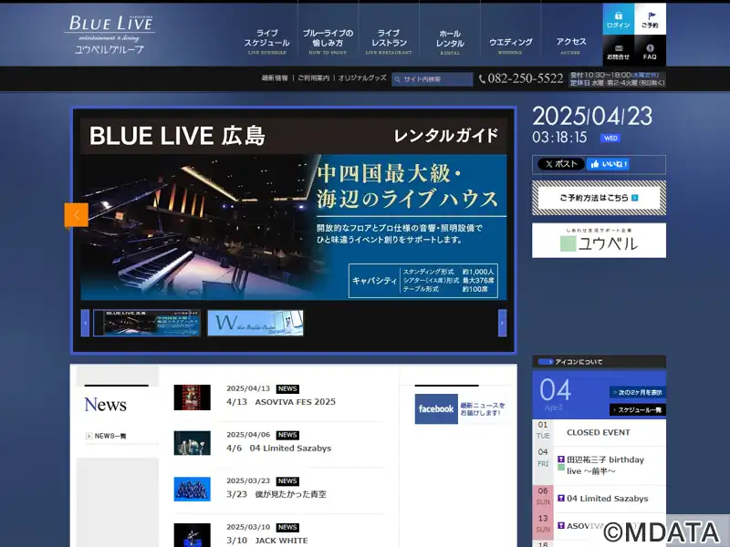Select BLUE LIVE 広島 rental guide thumbnail
Viewport: 730px width, 547px height.
[147, 323]
